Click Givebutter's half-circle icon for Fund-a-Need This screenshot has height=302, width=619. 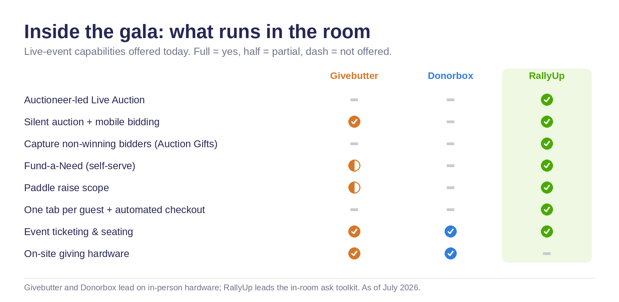(x=354, y=166)
